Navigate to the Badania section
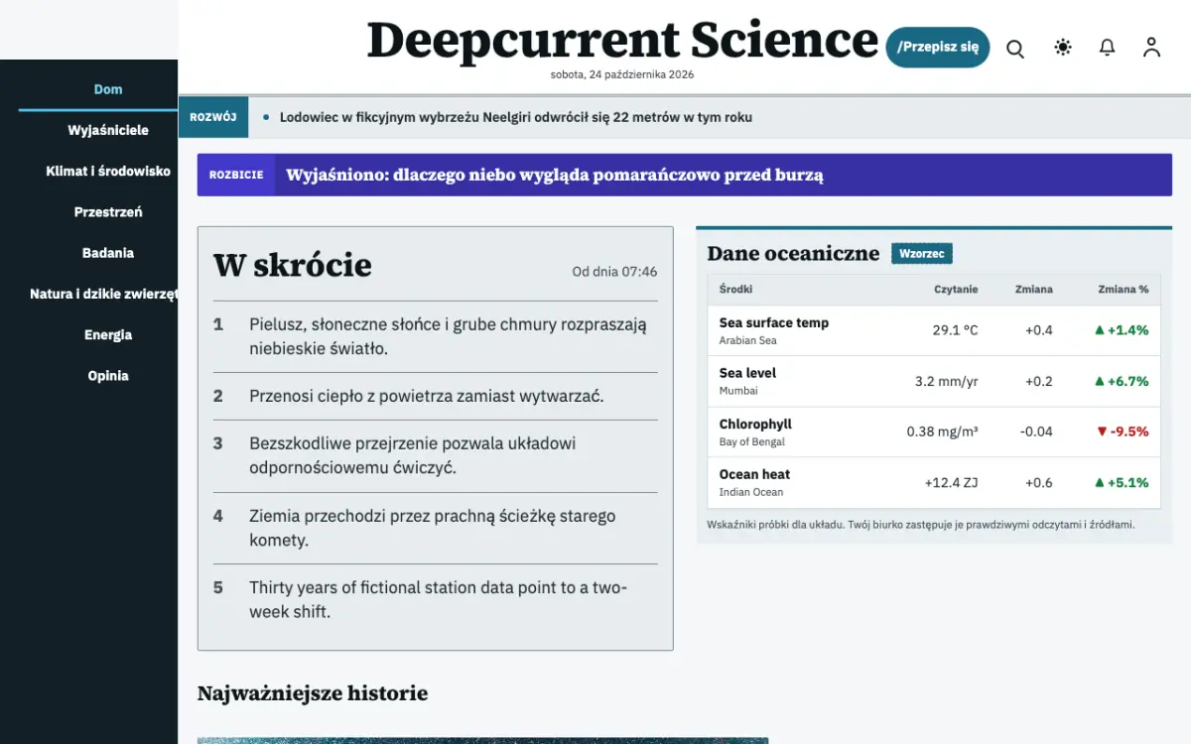Image resolution: width=1191 pixels, height=744 pixels. (108, 252)
